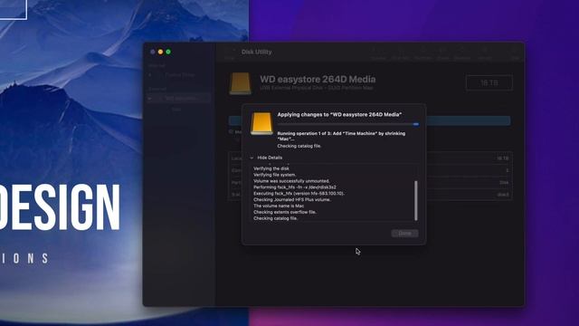
Task: Click the dimmed Done button
Action: (404, 234)
